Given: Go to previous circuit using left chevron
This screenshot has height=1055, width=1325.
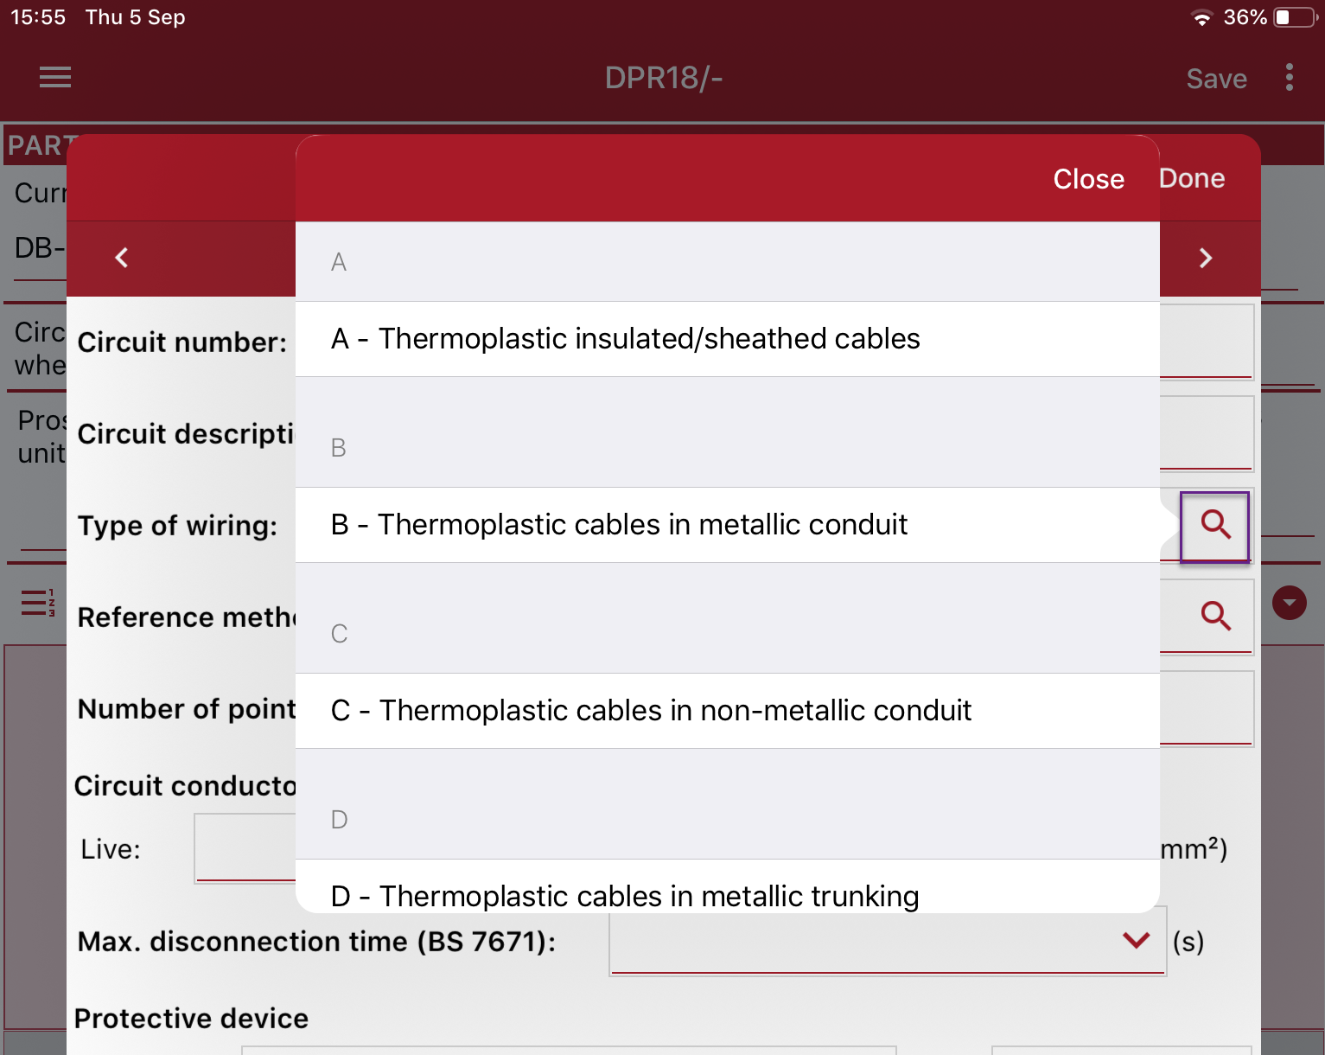Looking at the screenshot, I should 121,258.
